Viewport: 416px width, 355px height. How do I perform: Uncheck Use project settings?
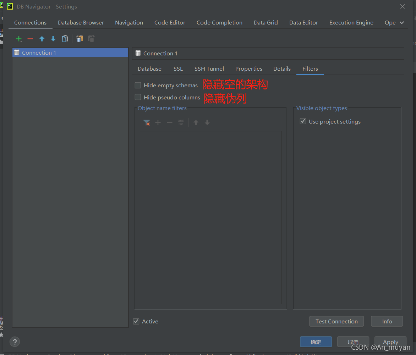(303, 121)
